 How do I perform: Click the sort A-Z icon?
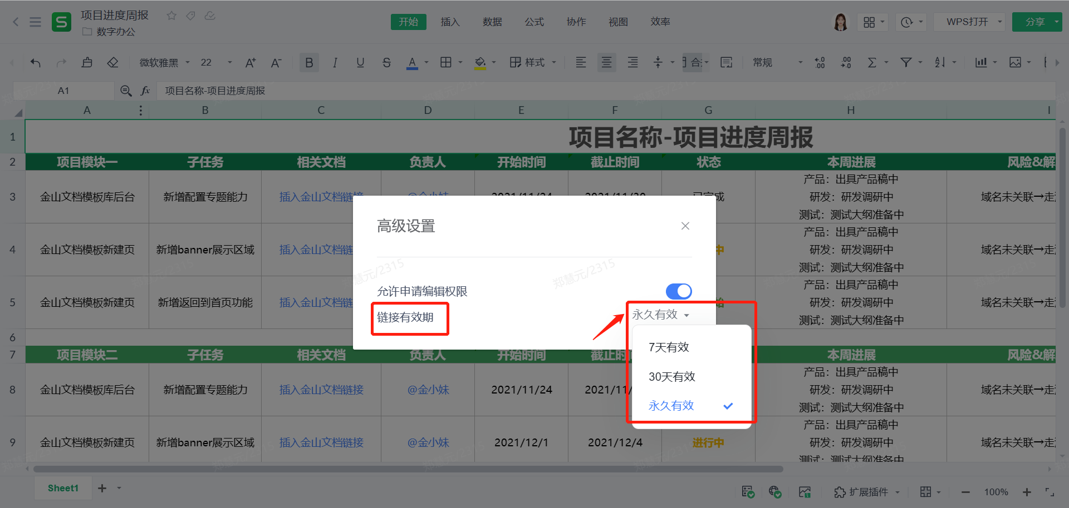click(x=940, y=62)
